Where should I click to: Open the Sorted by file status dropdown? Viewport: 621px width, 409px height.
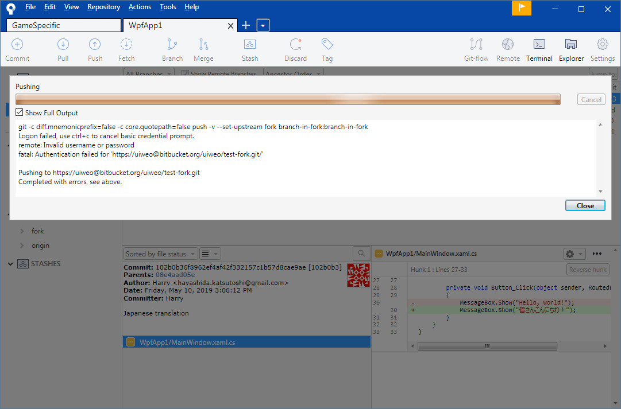coord(161,254)
